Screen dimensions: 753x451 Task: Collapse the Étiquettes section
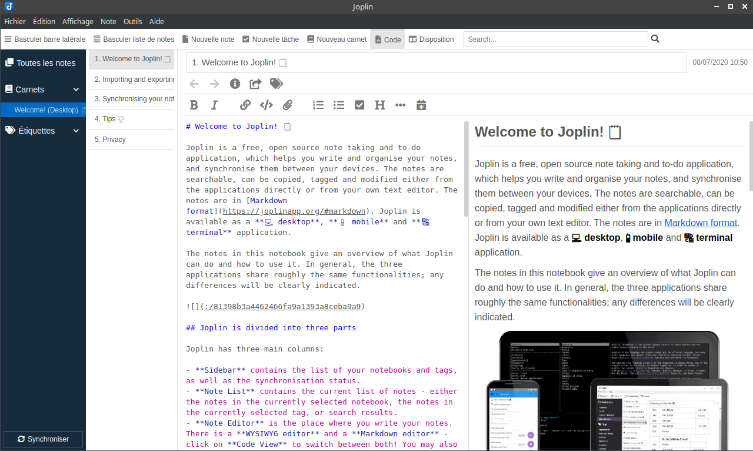click(75, 131)
